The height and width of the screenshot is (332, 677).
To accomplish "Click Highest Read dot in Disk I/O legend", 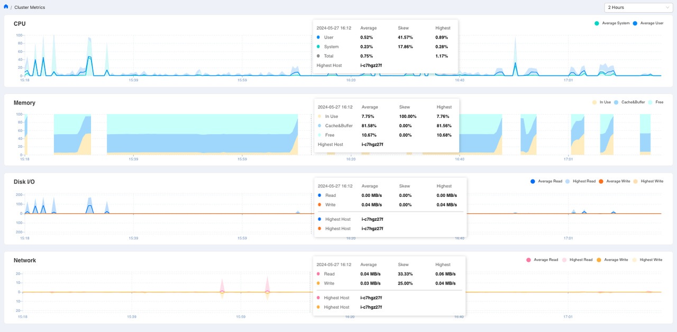I will pyautogui.click(x=568, y=182).
